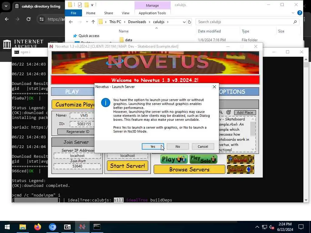Screen dimensions: 311x233
Task: Open File Explorer from taskbar
Action: (22, 227)
